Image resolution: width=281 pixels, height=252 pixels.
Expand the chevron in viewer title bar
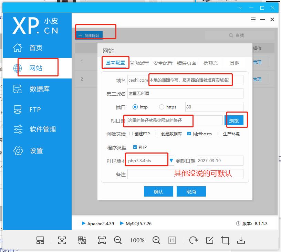[240, 8]
